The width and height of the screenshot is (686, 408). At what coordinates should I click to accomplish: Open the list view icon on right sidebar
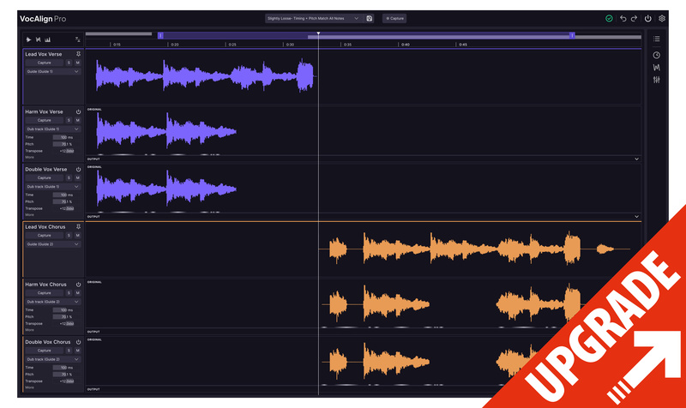click(657, 39)
